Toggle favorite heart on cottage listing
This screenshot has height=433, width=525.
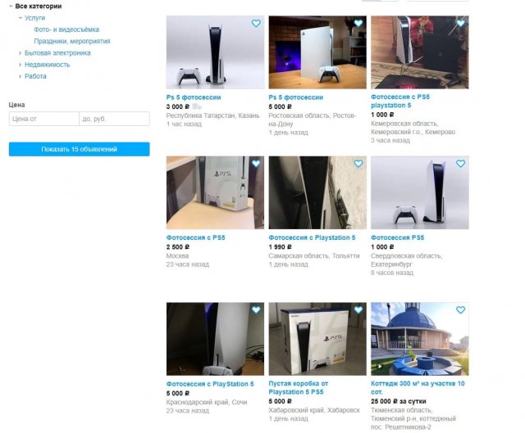coord(461,310)
